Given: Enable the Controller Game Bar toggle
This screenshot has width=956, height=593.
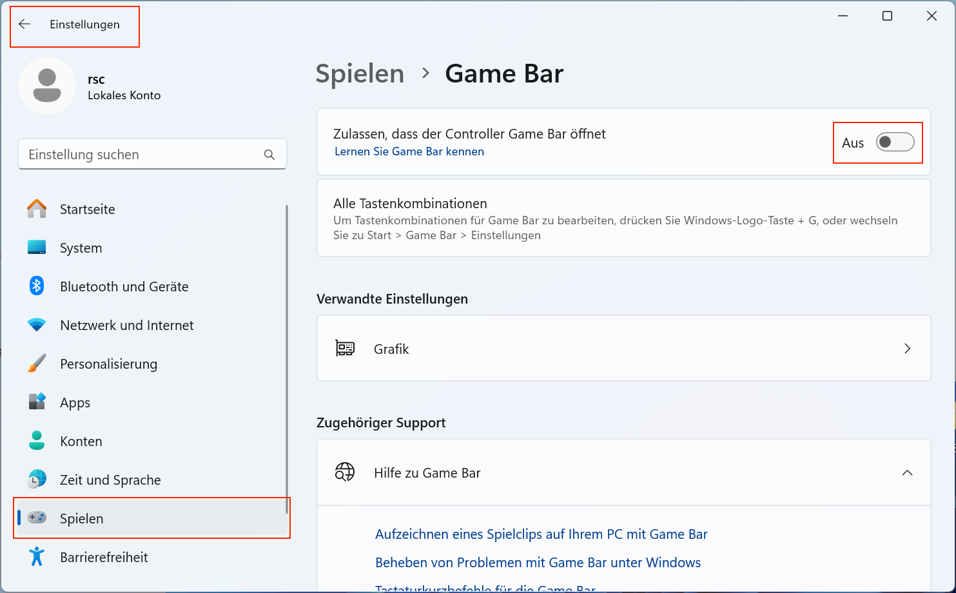Looking at the screenshot, I should coord(895,142).
